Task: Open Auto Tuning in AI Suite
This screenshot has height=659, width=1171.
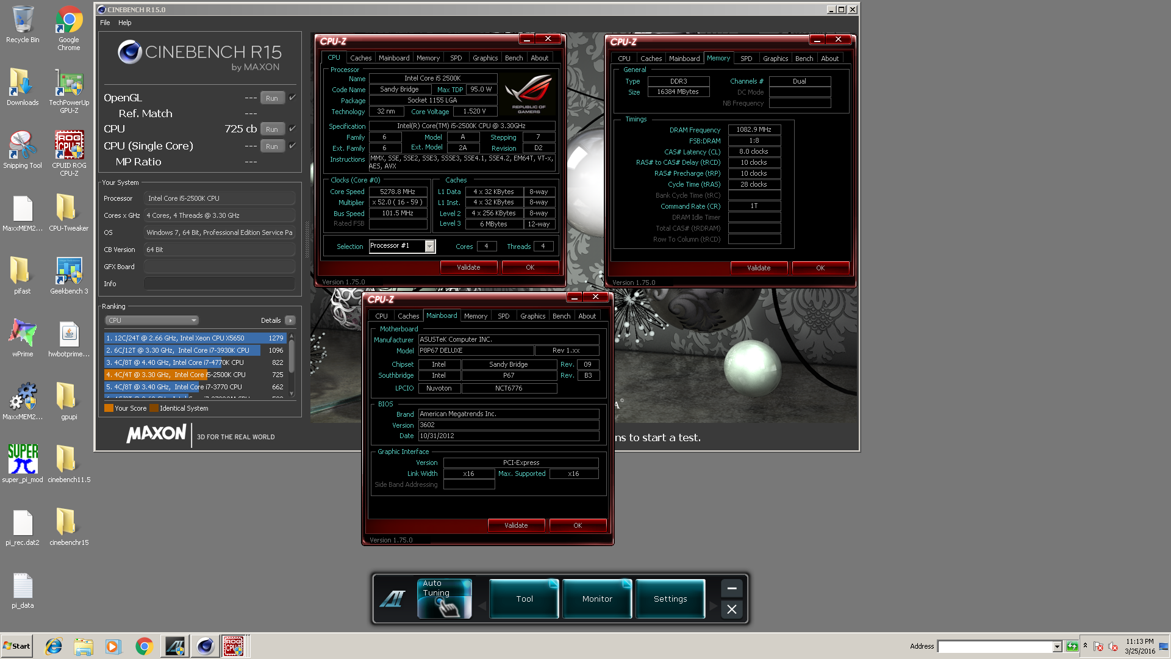Action: click(445, 599)
